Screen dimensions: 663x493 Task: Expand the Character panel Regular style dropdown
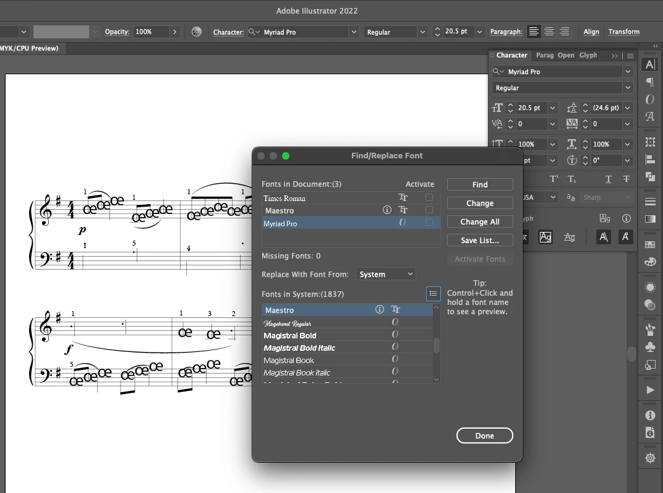tap(628, 87)
